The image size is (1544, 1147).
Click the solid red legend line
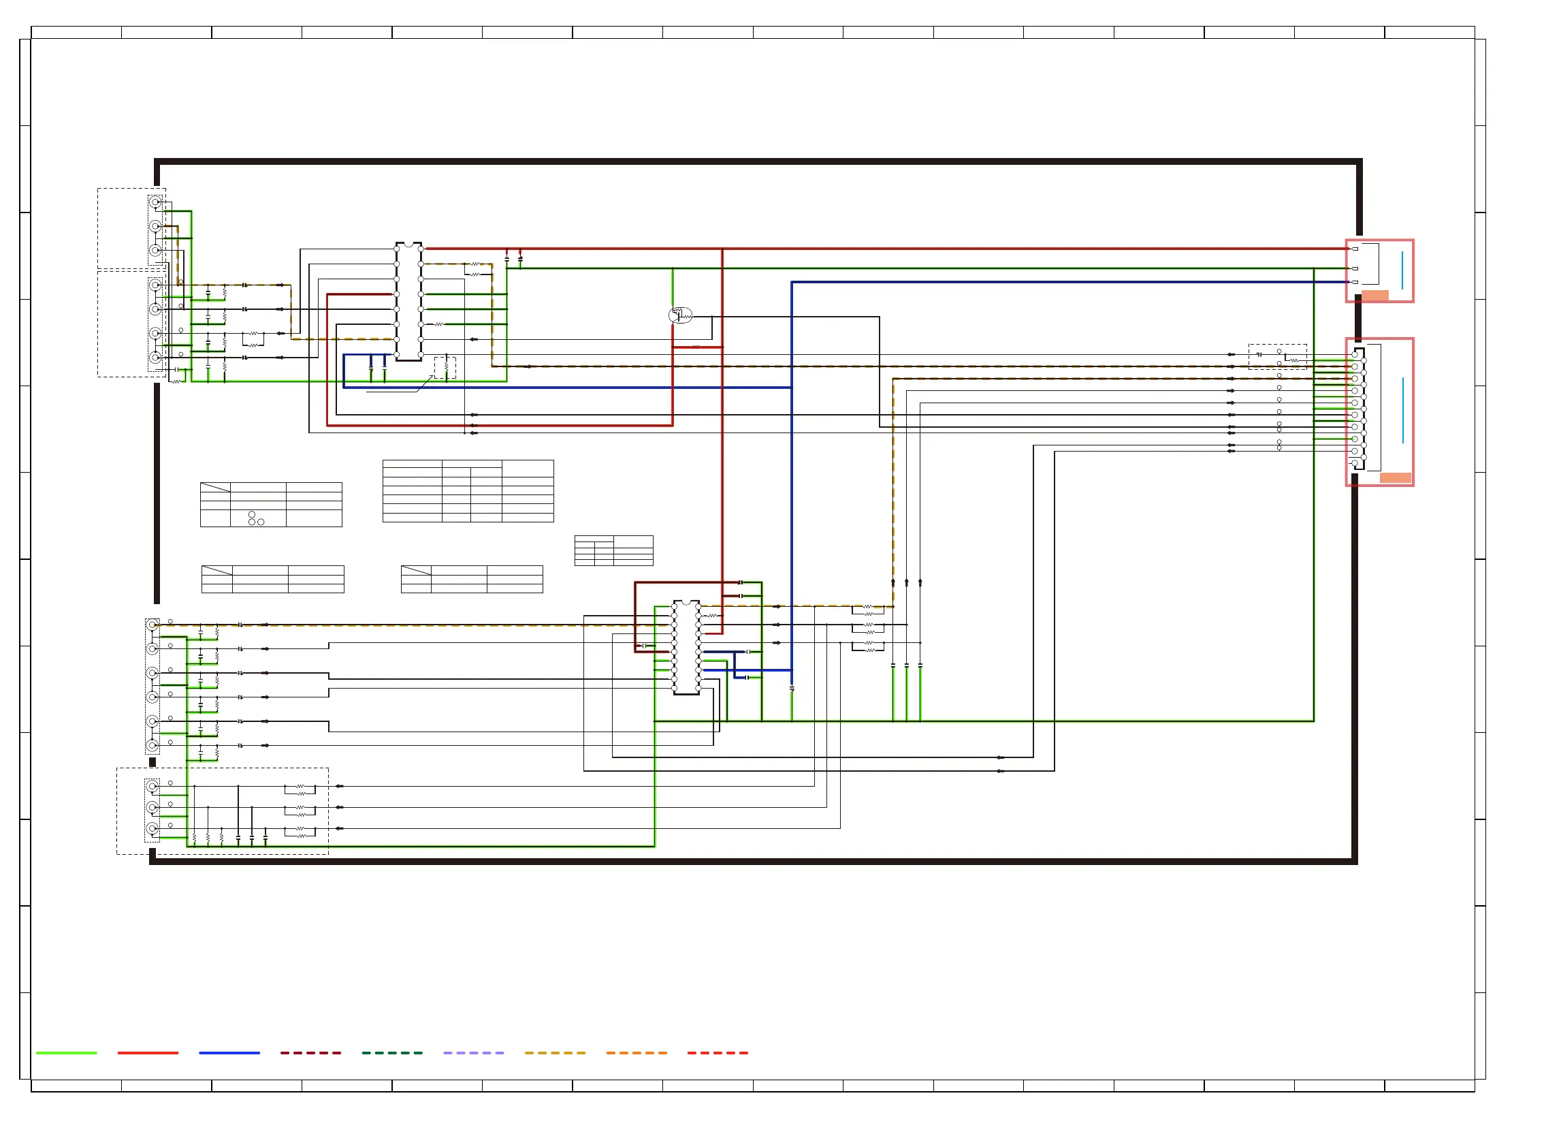tap(148, 1053)
